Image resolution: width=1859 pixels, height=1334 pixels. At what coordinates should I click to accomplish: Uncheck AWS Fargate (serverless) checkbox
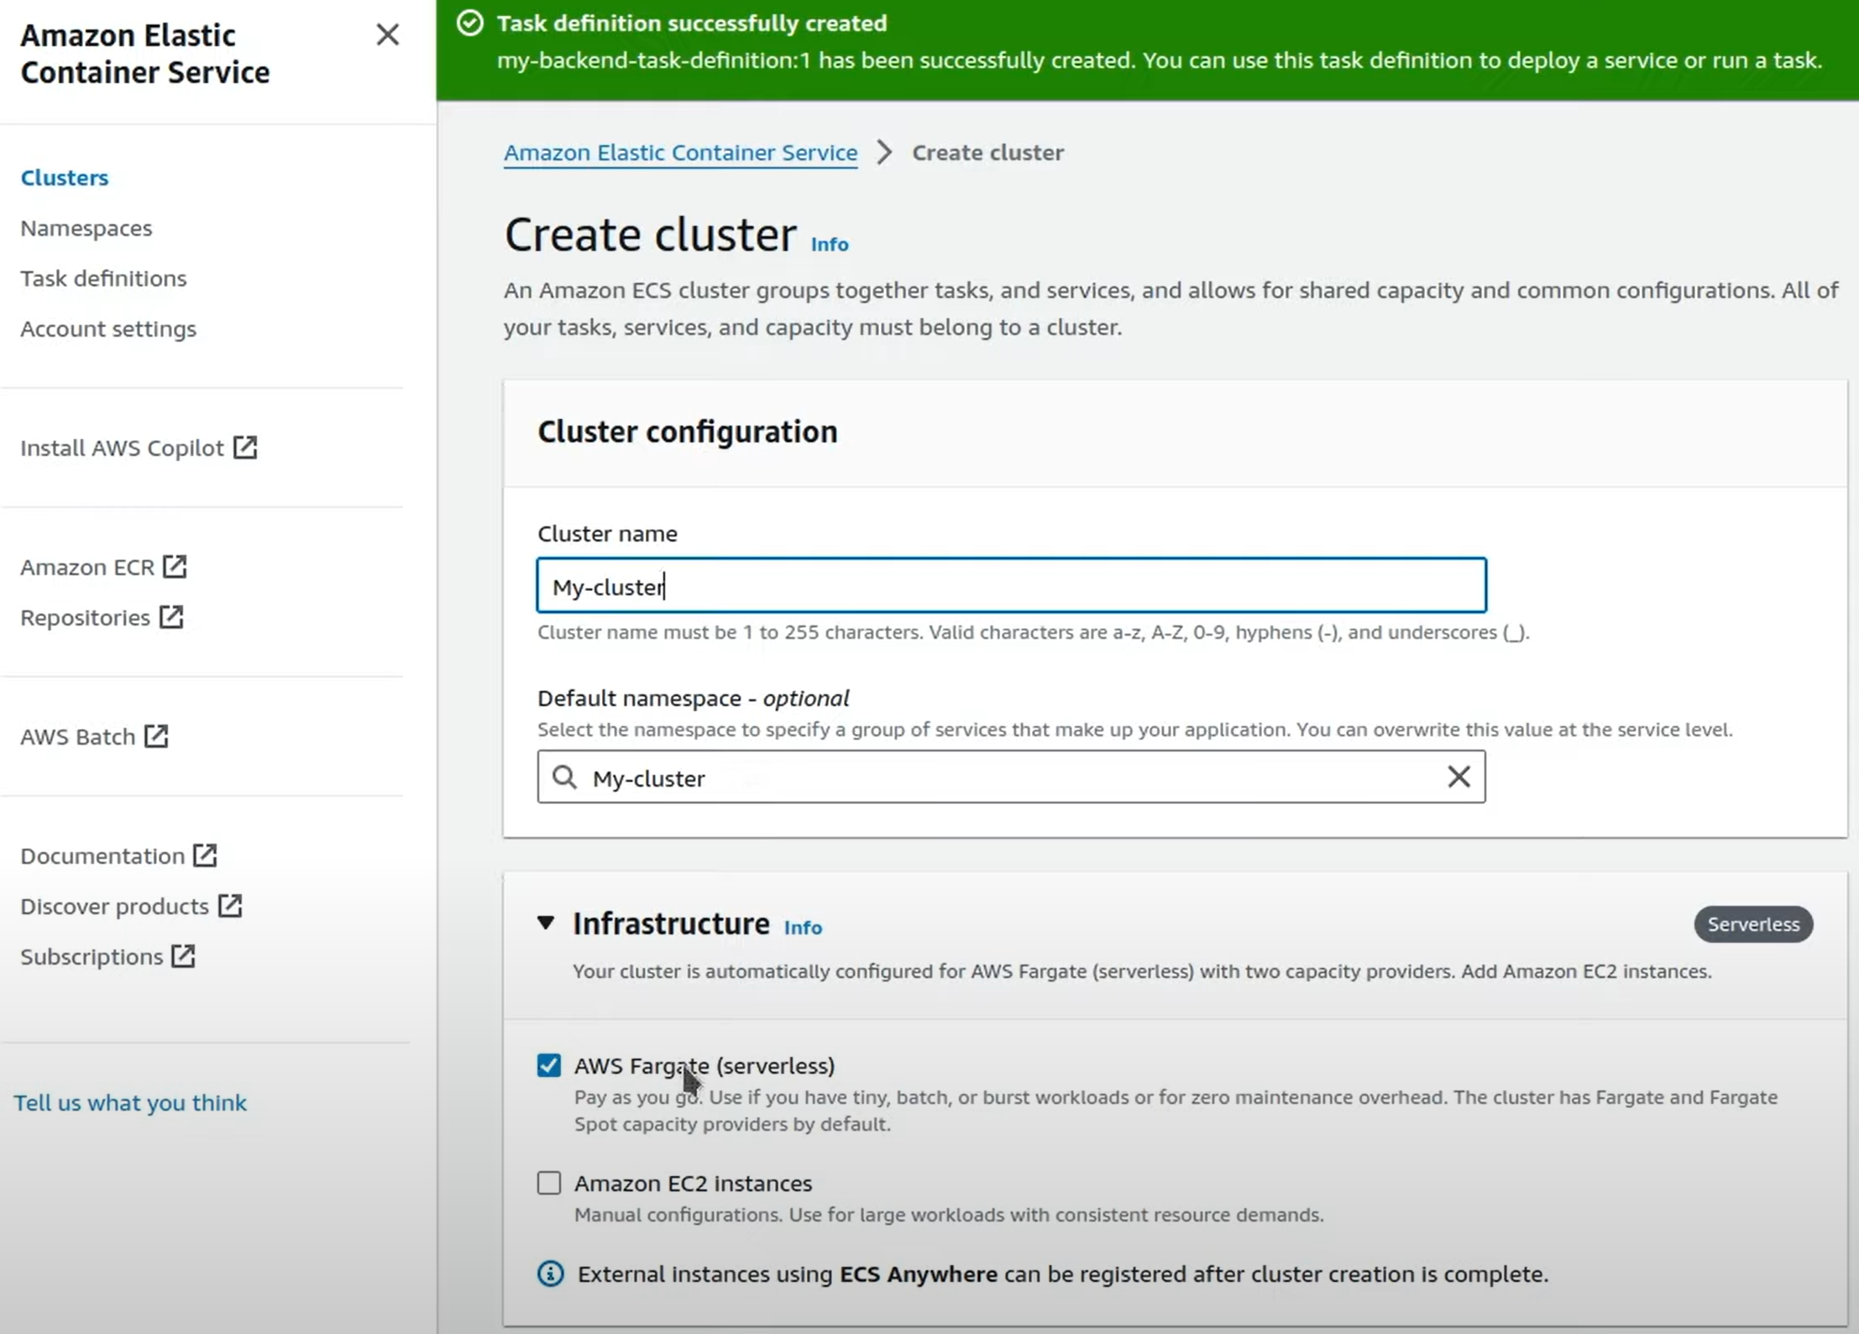pyautogui.click(x=549, y=1065)
